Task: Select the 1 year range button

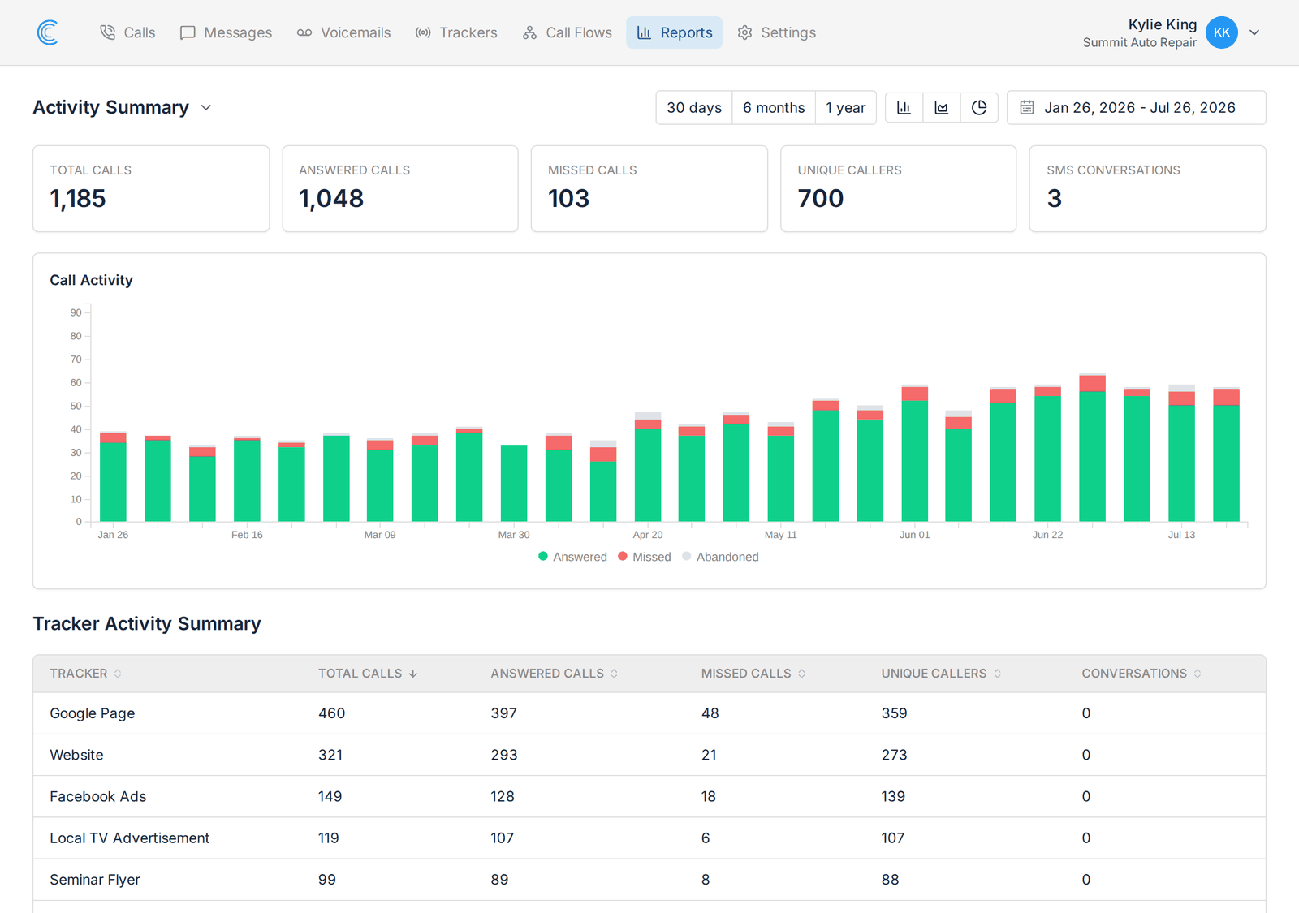Action: (x=845, y=107)
